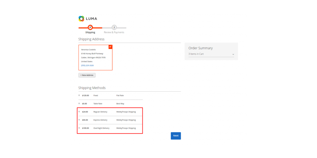Click the $120.00 price value
The width and height of the screenshot is (317, 158).
pyautogui.click(x=85, y=96)
